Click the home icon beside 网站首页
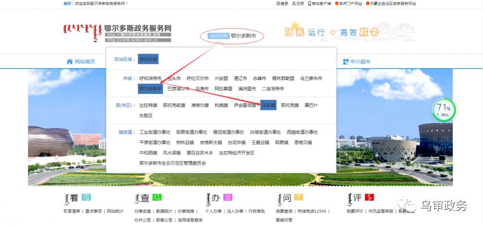Viewport: 483px width, 227px height. coord(70,61)
